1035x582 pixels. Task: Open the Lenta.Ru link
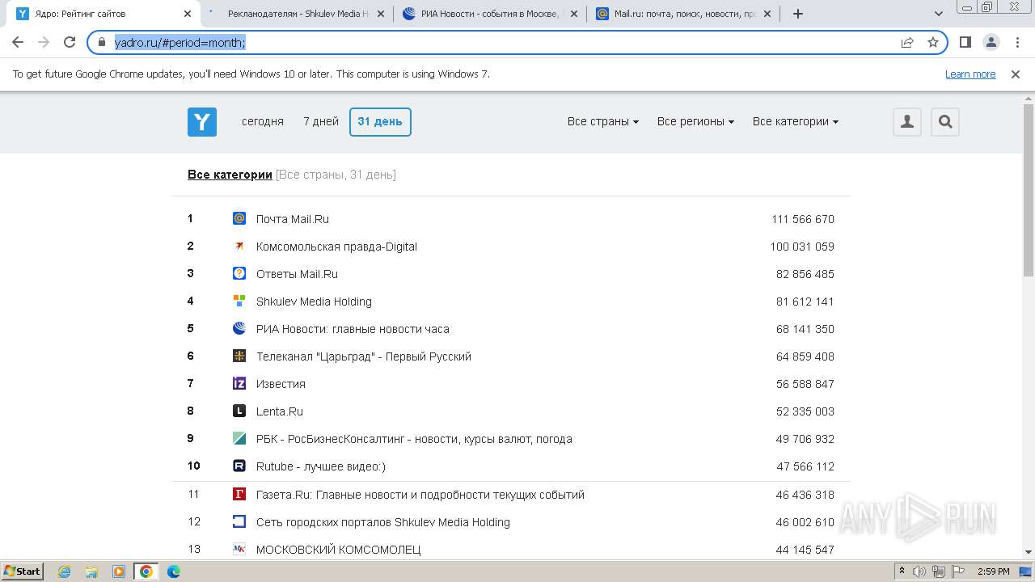pyautogui.click(x=280, y=411)
